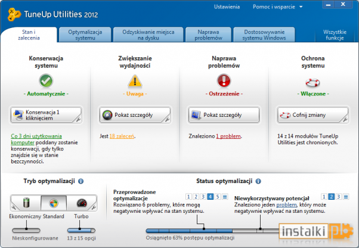Open list icon beside Przeprowadzone optymalizacje pages
Image resolution: width=359 pixels, height=248 pixels.
pos(225,197)
